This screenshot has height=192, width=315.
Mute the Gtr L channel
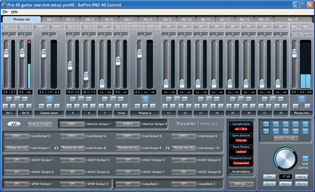click(6, 106)
